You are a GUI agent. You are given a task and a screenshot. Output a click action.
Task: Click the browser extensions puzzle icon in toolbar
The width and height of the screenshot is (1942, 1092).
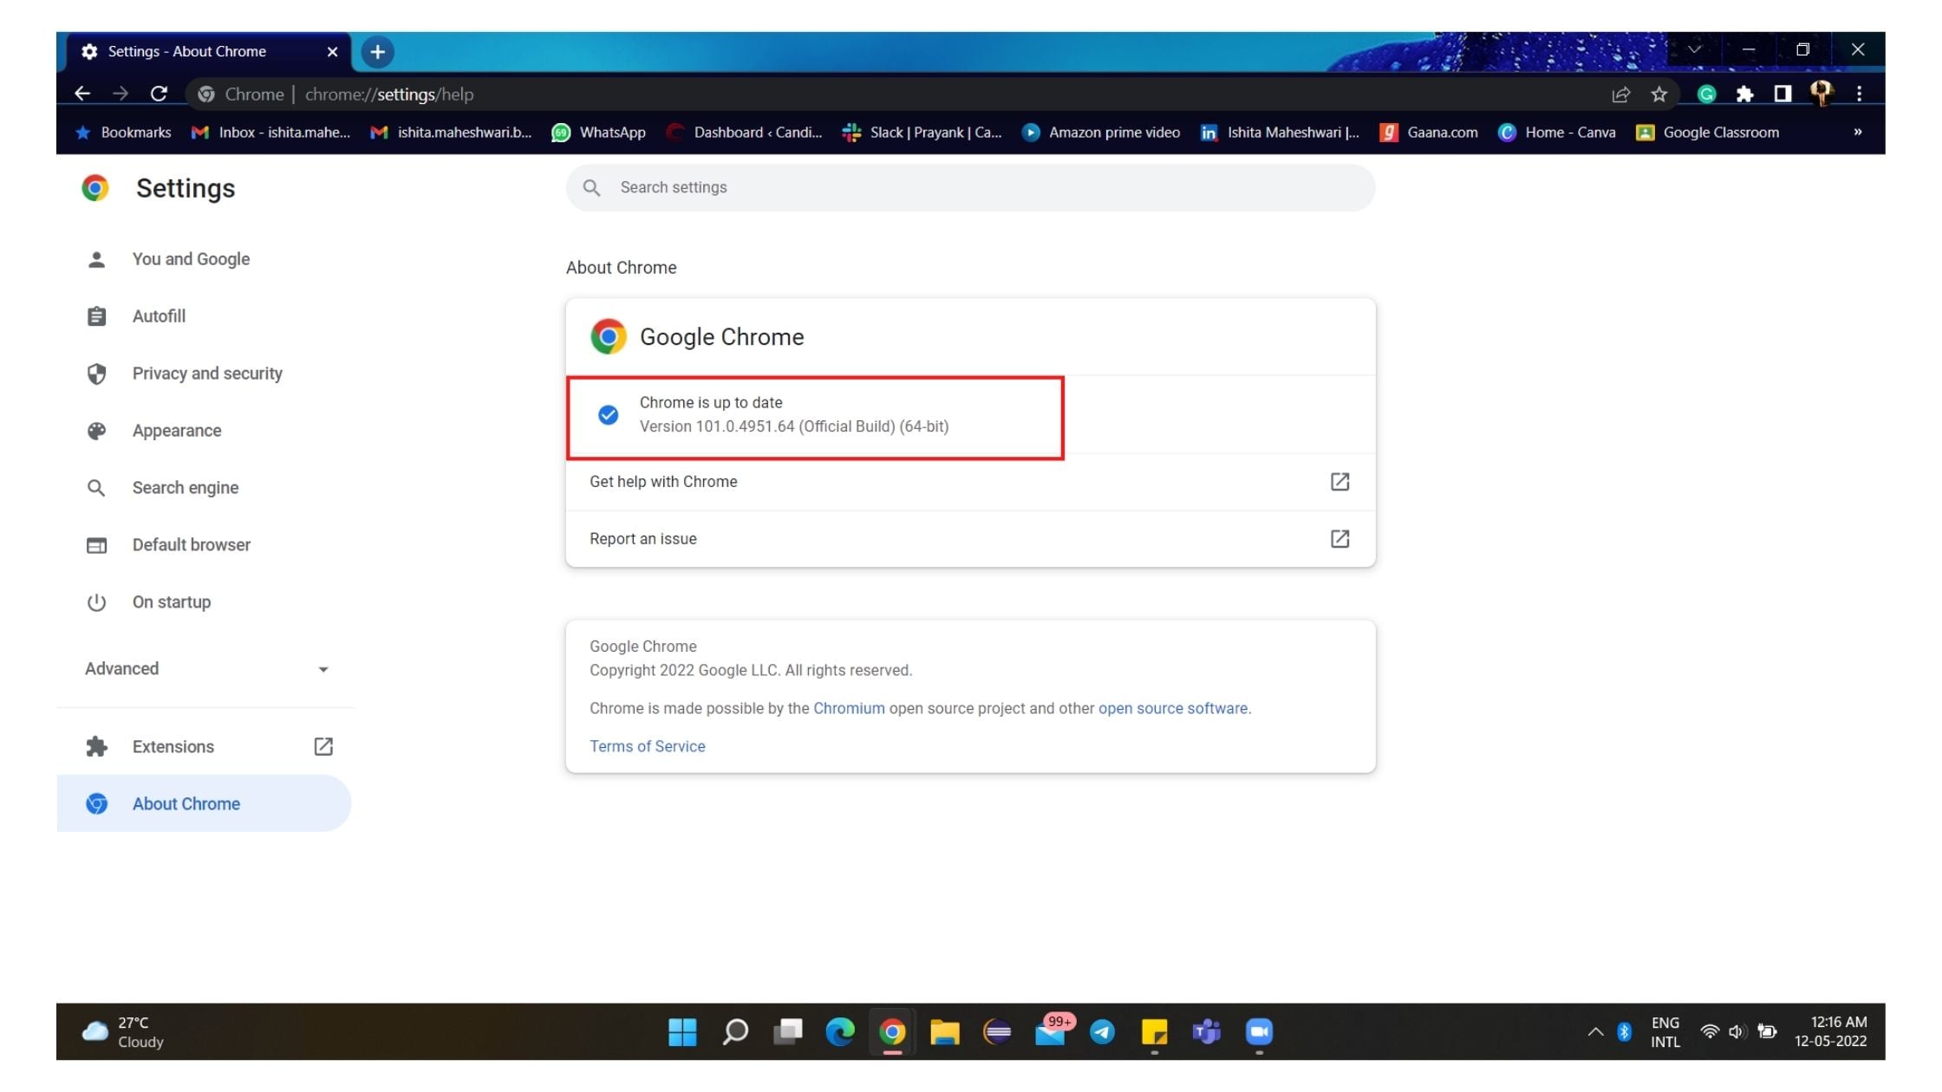pos(1744,94)
